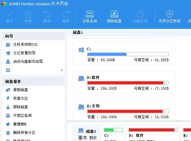Viewport: 191px width, 141px height.
Task: Click the sidebar 擦除磁盘 broom icon
Action: (x=8, y=107)
